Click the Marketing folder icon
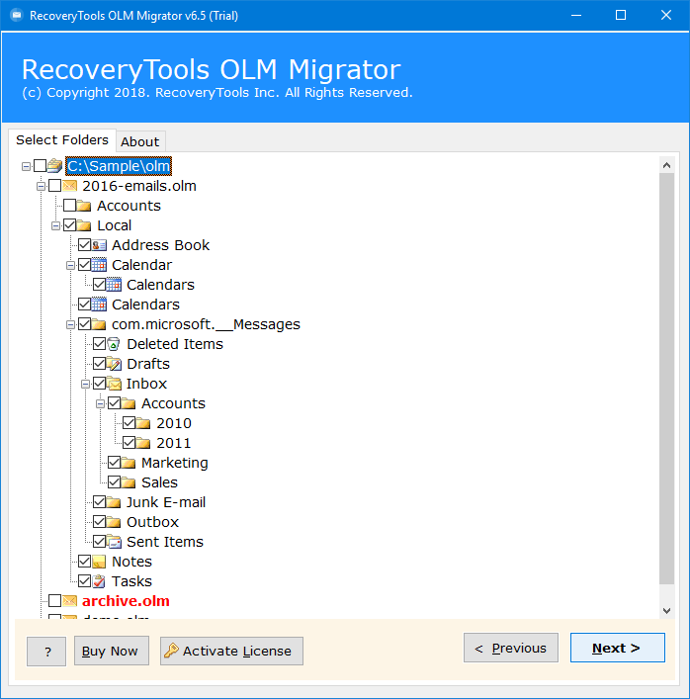 click(129, 463)
